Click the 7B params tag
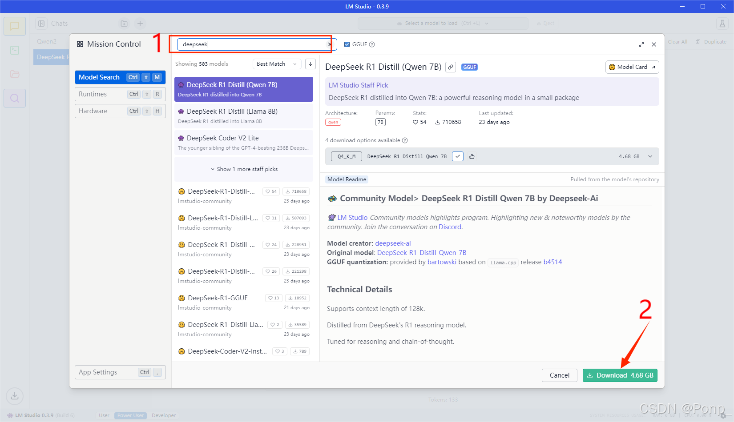 pyautogui.click(x=380, y=122)
